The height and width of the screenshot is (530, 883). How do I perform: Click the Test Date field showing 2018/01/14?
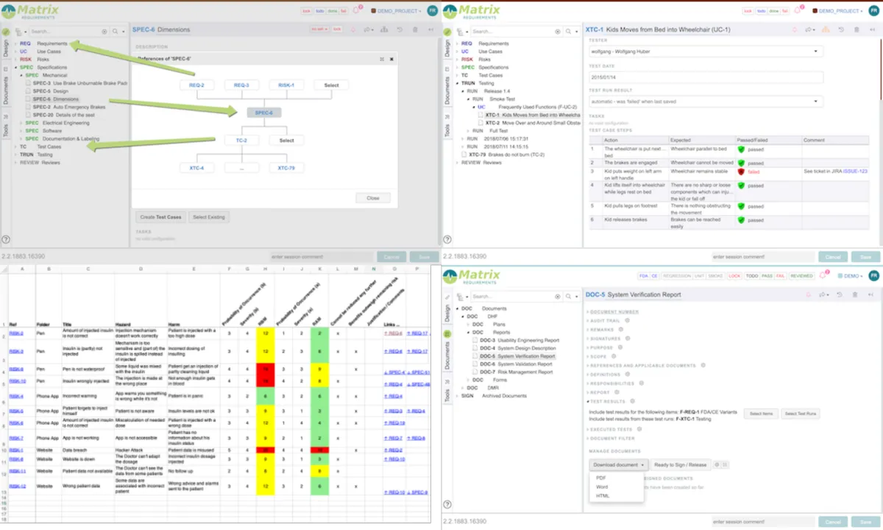[x=705, y=76]
